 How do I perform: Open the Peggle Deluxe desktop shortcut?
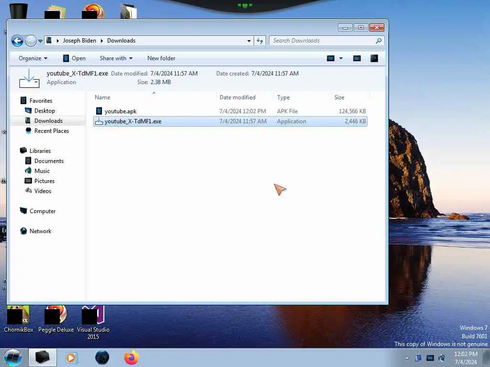[x=56, y=319]
